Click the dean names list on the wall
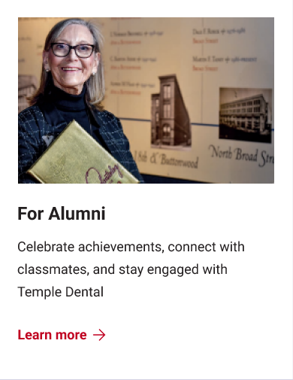293x380 pixels. 183,59
